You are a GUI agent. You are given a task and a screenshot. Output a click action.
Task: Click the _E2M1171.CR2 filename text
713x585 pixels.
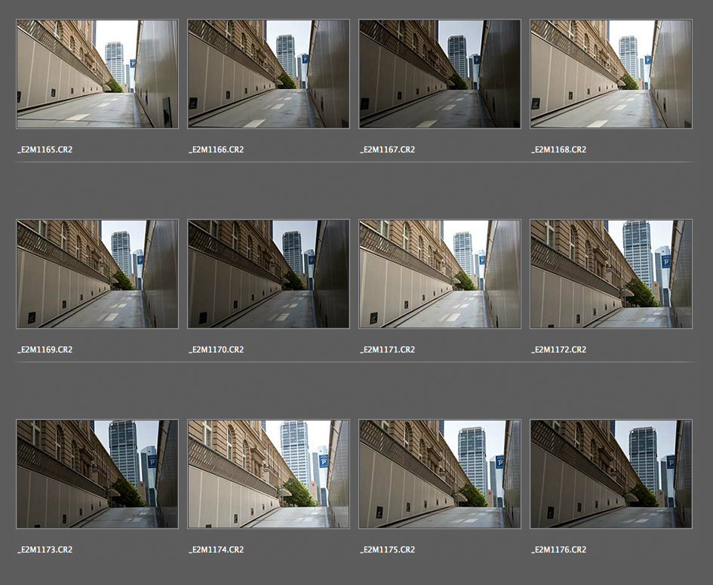pos(387,349)
